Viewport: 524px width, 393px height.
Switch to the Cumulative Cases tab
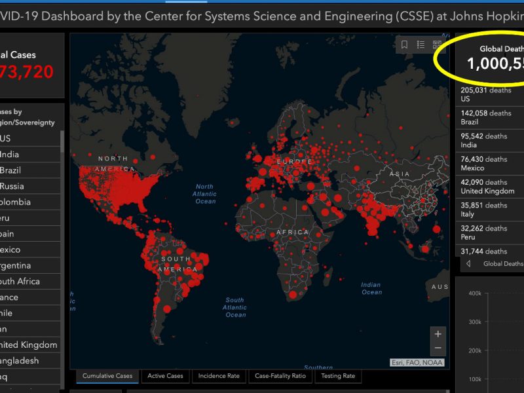(x=107, y=376)
